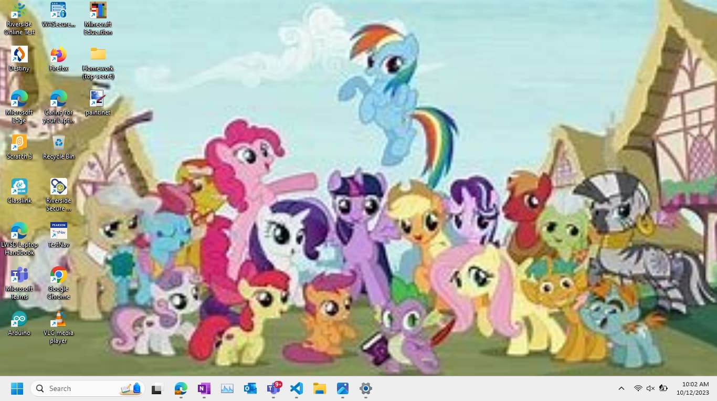The height and width of the screenshot is (401, 717).
Task: Open the Arduino desktop shortcut
Action: pyautogui.click(x=19, y=323)
